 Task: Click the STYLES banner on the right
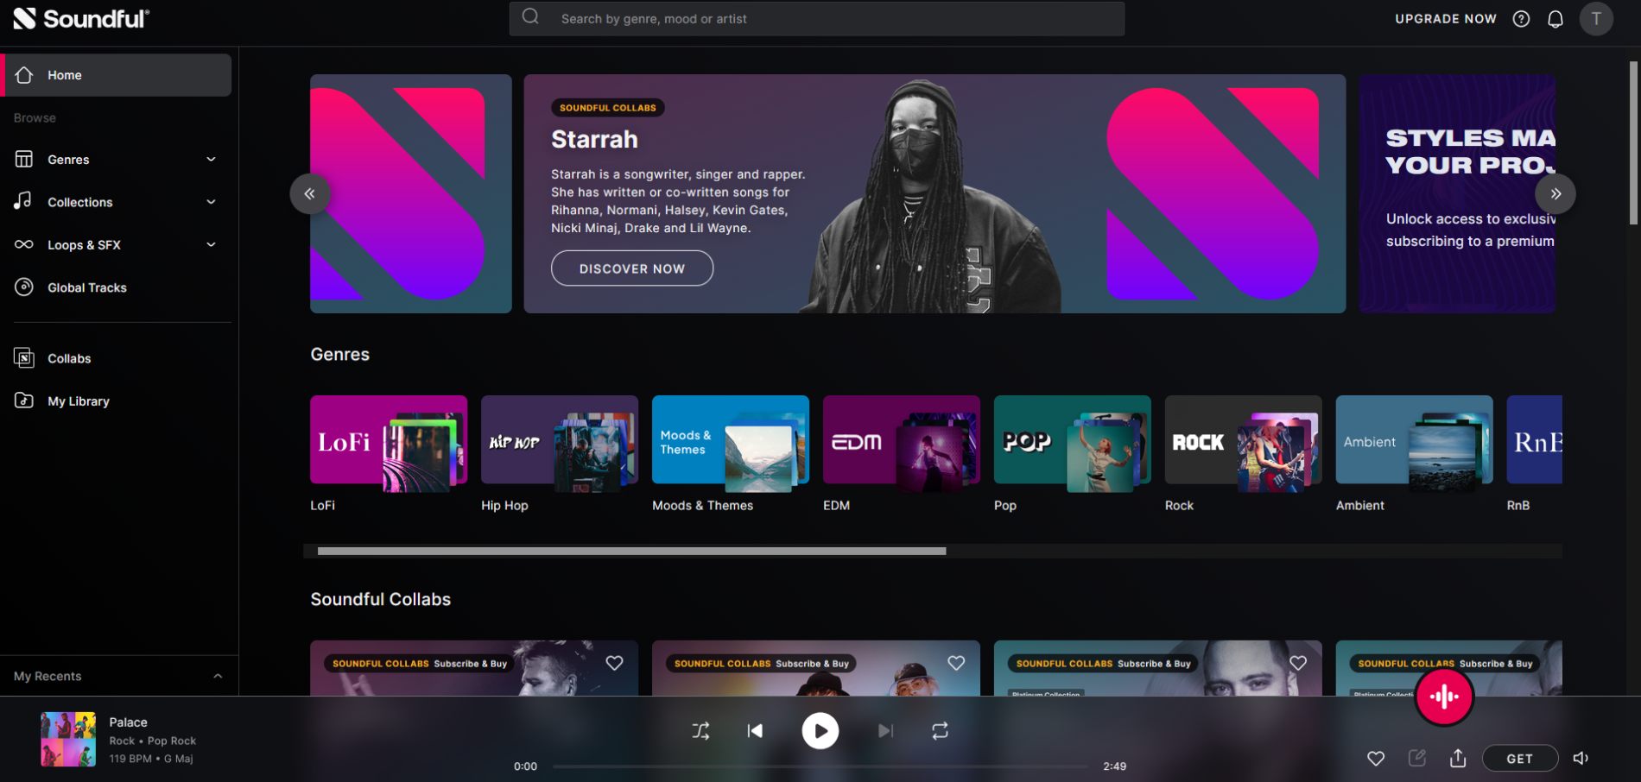tap(1457, 193)
